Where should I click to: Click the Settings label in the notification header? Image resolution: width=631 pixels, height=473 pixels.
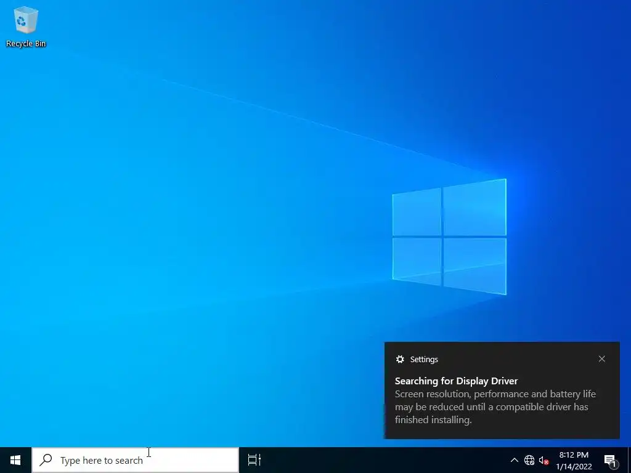click(x=424, y=360)
